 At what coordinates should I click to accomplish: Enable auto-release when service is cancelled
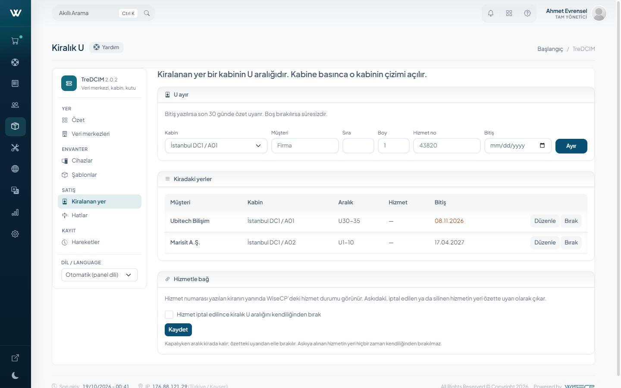click(x=169, y=315)
